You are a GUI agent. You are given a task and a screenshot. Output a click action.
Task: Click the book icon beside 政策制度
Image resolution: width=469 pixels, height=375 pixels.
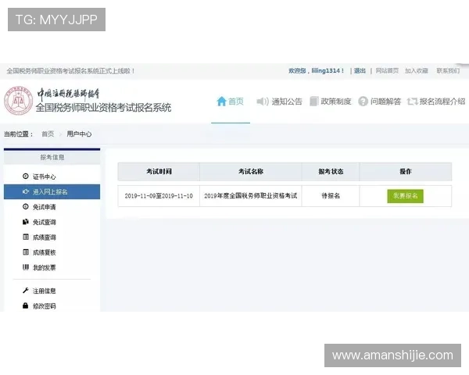313,102
